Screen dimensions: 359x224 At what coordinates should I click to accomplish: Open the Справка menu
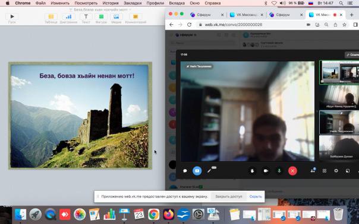(212, 3)
